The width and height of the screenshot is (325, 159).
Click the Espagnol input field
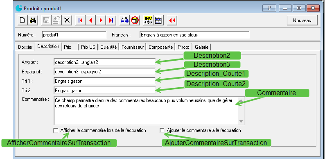click(104, 71)
